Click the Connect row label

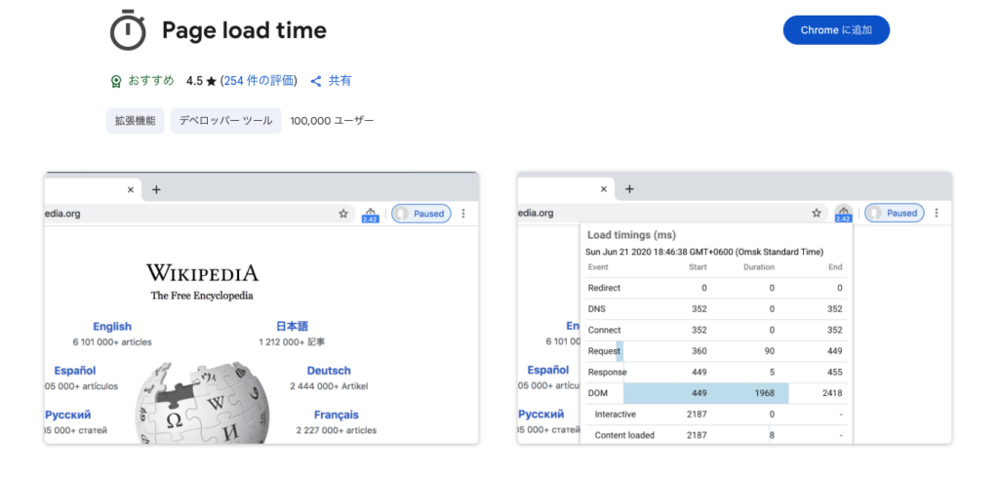pyautogui.click(x=604, y=330)
